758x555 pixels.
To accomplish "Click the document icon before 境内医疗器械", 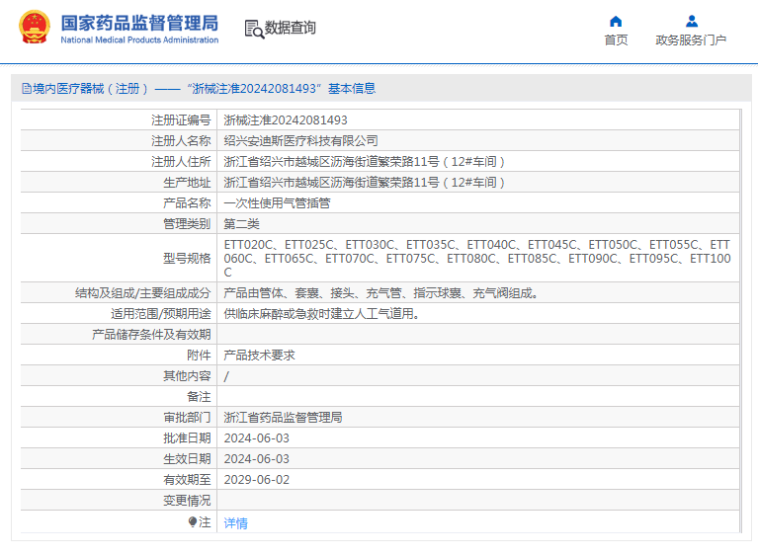I will 27,89.
